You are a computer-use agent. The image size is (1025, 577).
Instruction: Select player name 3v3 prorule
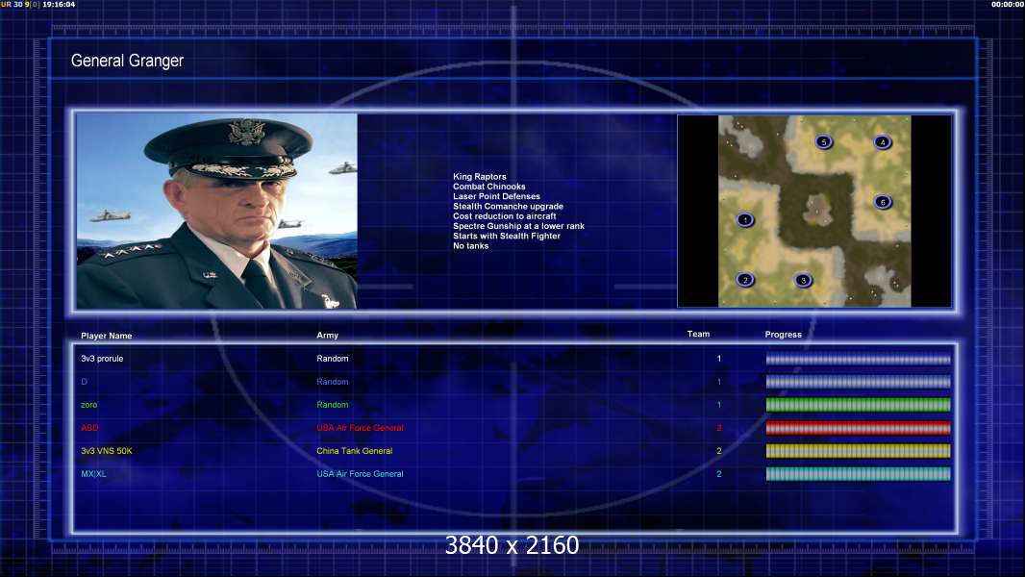[x=102, y=359]
